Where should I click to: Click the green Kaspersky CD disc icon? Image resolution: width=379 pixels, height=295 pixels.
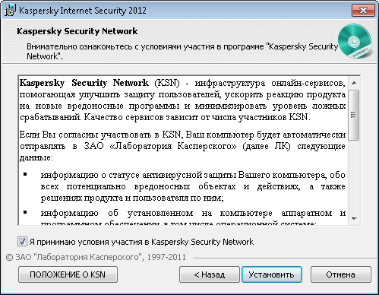355,41
